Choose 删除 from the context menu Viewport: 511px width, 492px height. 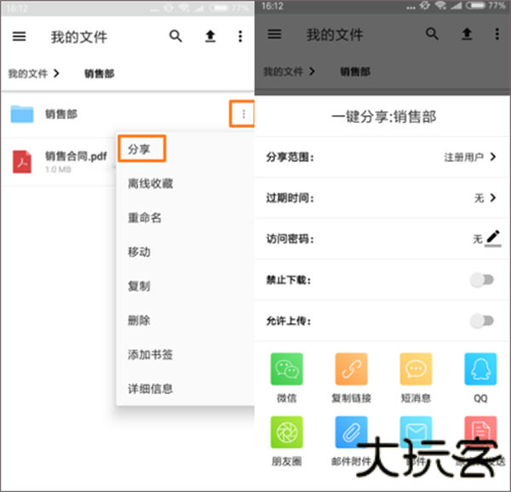click(x=139, y=321)
